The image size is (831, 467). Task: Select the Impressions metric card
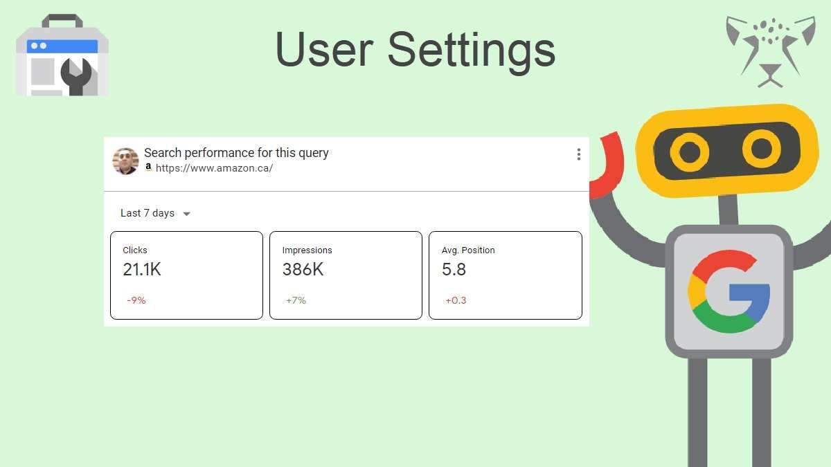346,275
